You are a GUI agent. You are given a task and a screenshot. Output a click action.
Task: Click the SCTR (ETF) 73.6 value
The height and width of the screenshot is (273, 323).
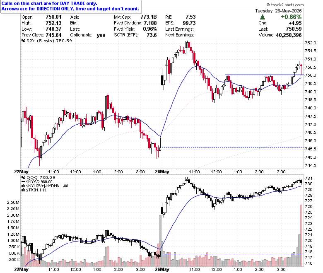(152, 35)
